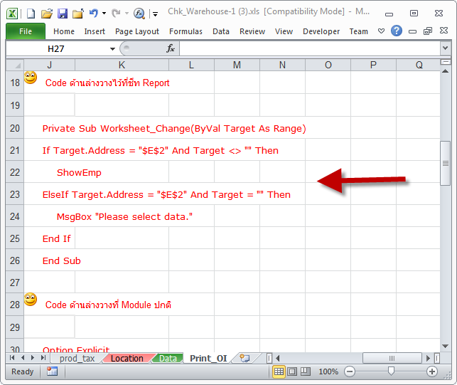Click the Save icon in Quick Access Toolbar
Screen dimensions: 457x385
(62, 13)
